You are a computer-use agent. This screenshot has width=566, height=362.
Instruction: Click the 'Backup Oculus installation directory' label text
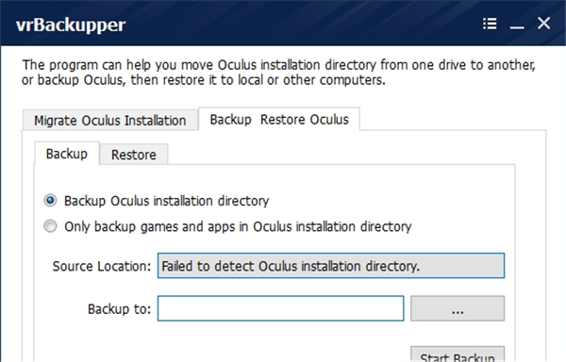166,201
